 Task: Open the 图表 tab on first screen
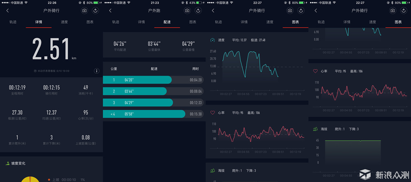click(90, 22)
